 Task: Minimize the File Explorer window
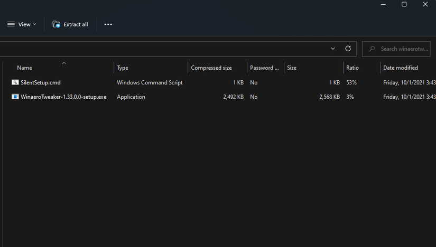(x=383, y=4)
